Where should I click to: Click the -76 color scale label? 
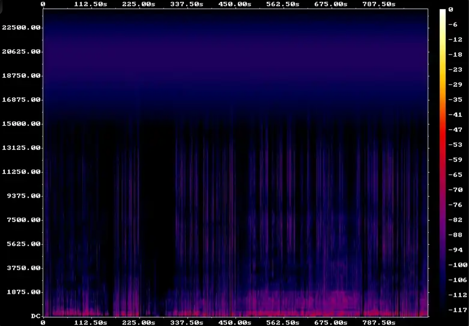[x=455, y=205]
